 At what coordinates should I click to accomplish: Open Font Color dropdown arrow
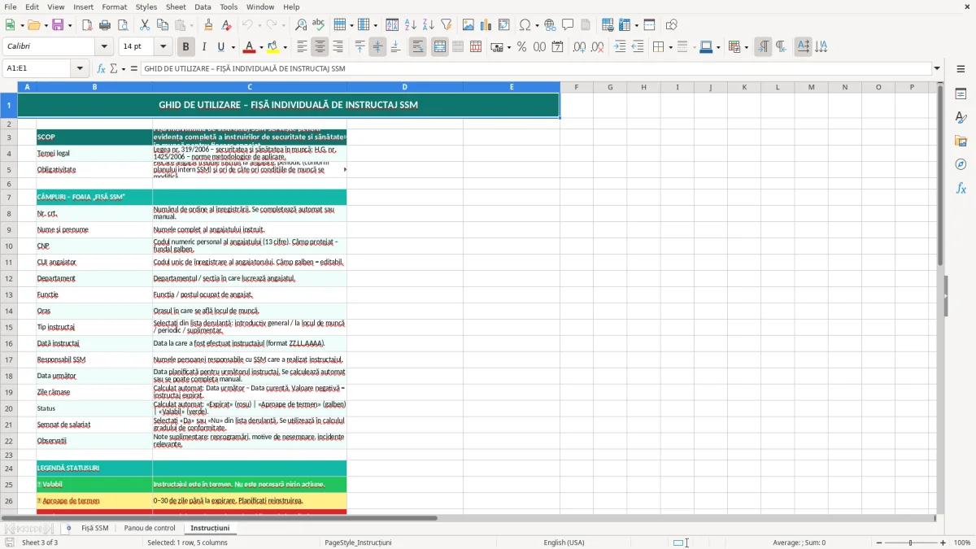[260, 47]
